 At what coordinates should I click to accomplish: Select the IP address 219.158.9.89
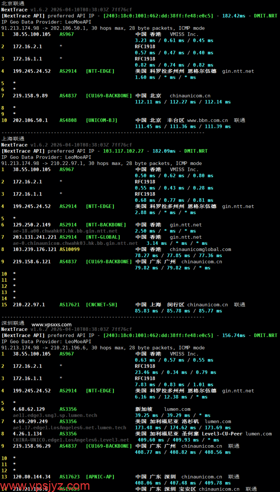point(30,96)
